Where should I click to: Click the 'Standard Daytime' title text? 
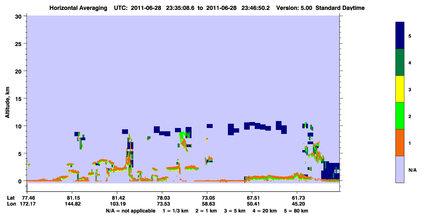click(340, 8)
